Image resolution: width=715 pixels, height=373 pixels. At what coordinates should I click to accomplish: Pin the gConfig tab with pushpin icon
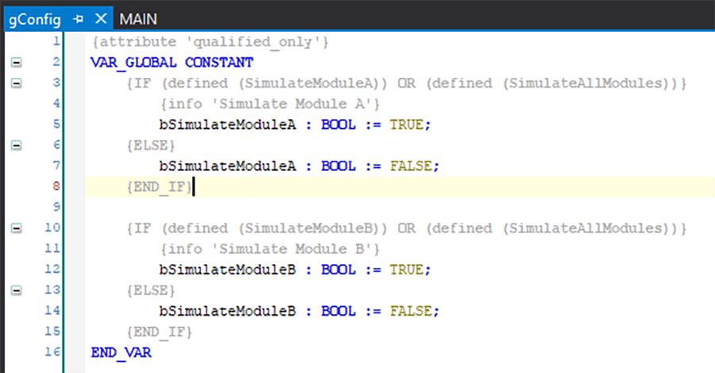coord(79,18)
